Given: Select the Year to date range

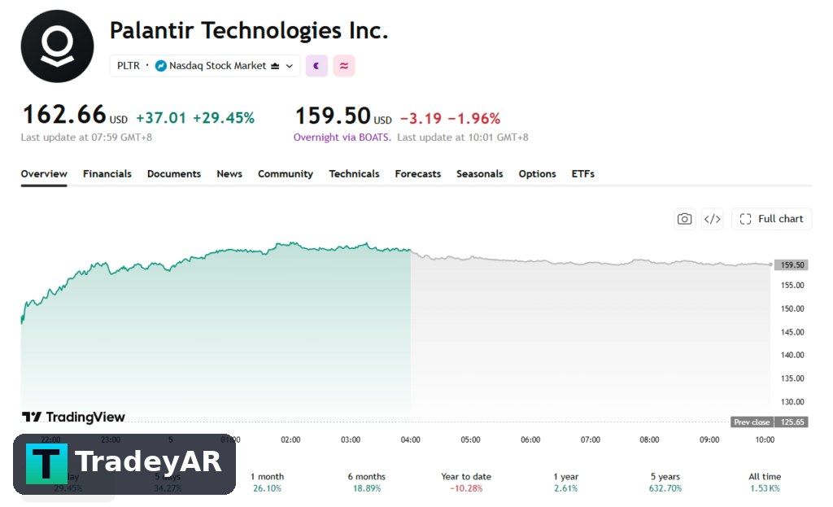Looking at the screenshot, I should pos(466,482).
